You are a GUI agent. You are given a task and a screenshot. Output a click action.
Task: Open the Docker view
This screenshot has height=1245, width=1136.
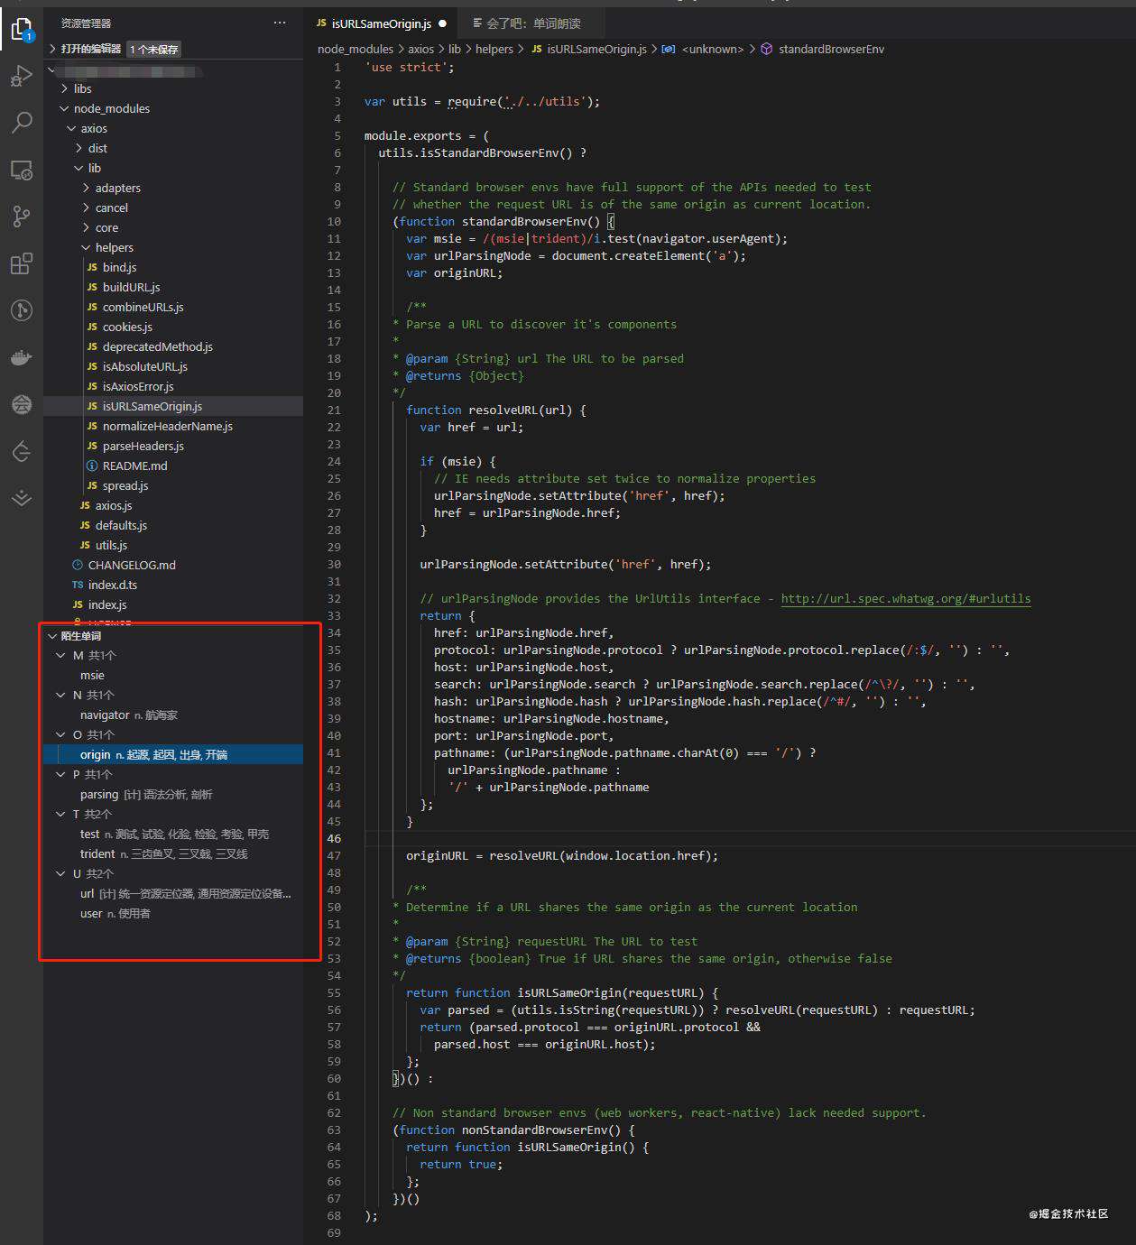22,358
